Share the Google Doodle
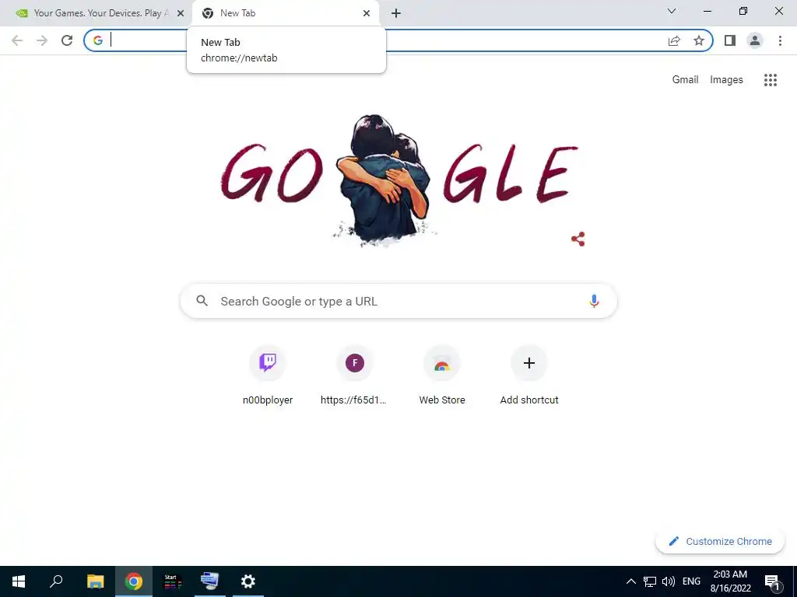The image size is (797, 597). pyautogui.click(x=578, y=239)
